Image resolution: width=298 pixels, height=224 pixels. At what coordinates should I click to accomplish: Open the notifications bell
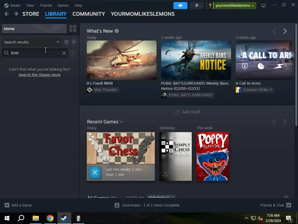tap(197, 6)
